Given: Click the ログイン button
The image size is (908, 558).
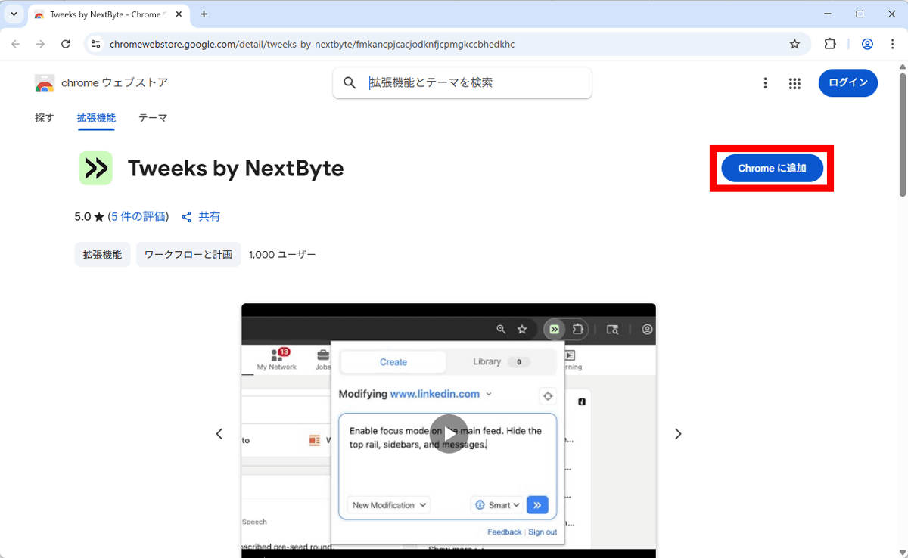Looking at the screenshot, I should tap(847, 83).
